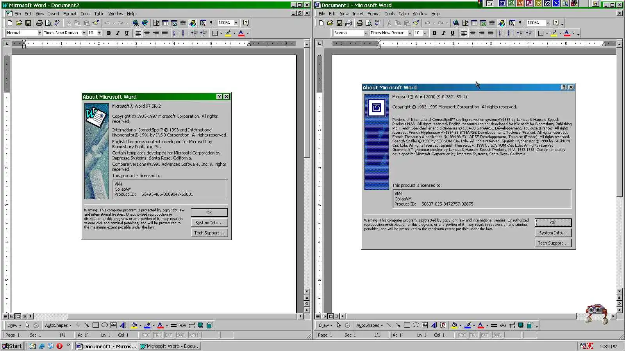Launch Opera from the taskbar quick launch
The height and width of the screenshot is (351, 625).
point(59,346)
